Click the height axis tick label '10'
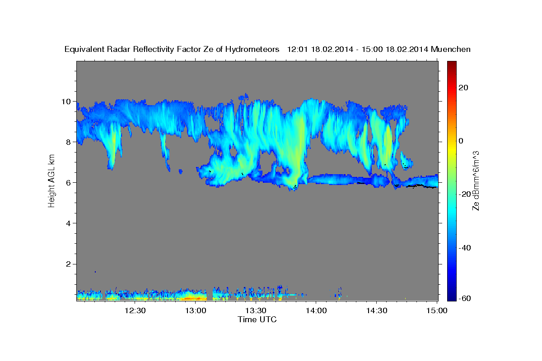Image resolution: width=542 pixels, height=361 pixels. [x=67, y=102]
